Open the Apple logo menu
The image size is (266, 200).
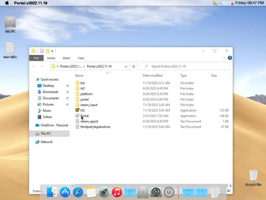(x=7, y=3)
